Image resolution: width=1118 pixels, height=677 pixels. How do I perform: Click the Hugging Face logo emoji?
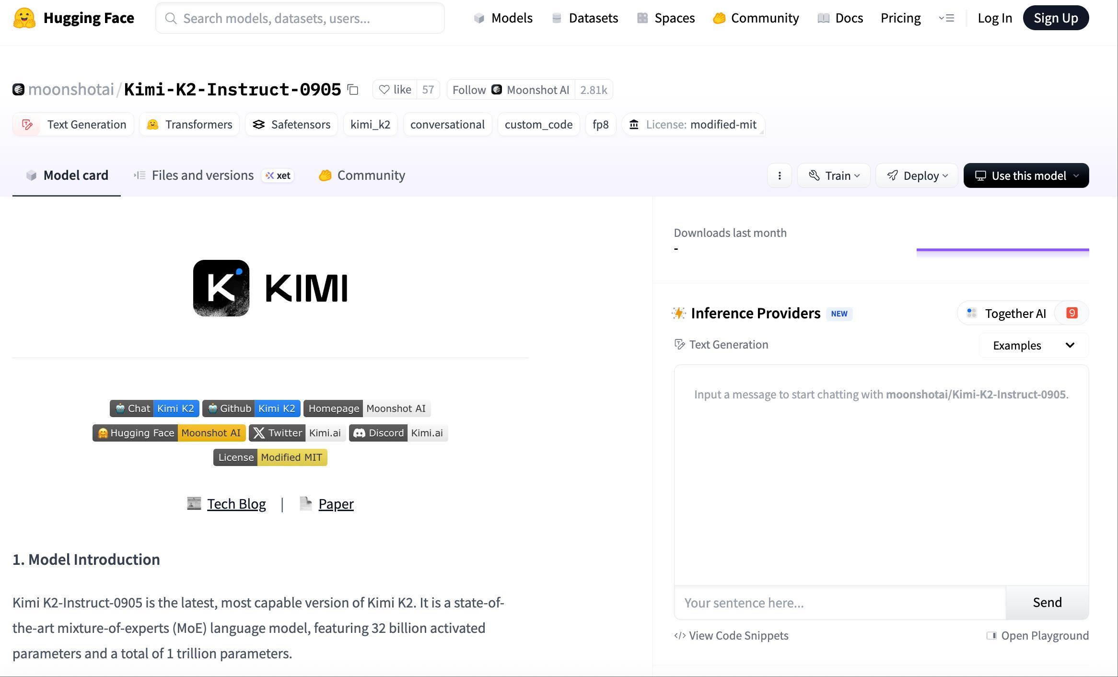pos(24,18)
